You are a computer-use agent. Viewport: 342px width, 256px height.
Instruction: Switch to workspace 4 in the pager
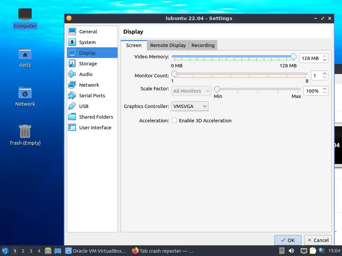39,251
